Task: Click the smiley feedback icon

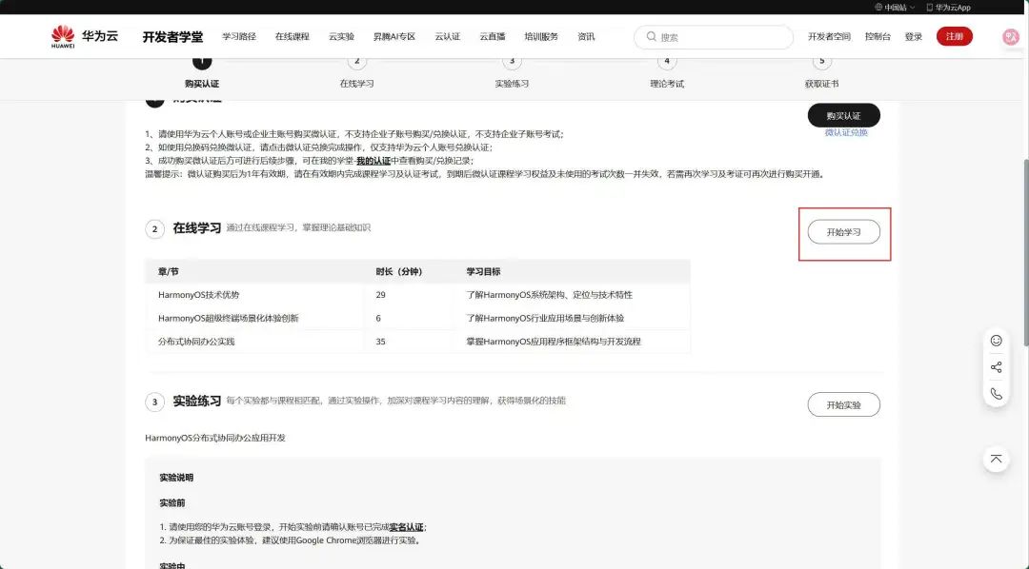Action: 997,341
